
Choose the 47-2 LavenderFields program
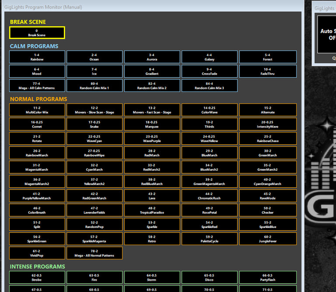click(94, 210)
